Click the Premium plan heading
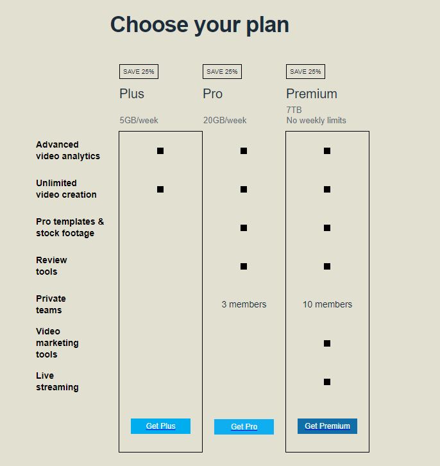Image resolution: width=440 pixels, height=466 pixels. 312,94
